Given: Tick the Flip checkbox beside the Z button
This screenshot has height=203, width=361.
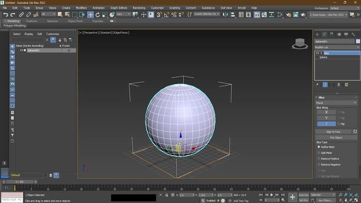Looking at the screenshot, I should tap(339, 124).
